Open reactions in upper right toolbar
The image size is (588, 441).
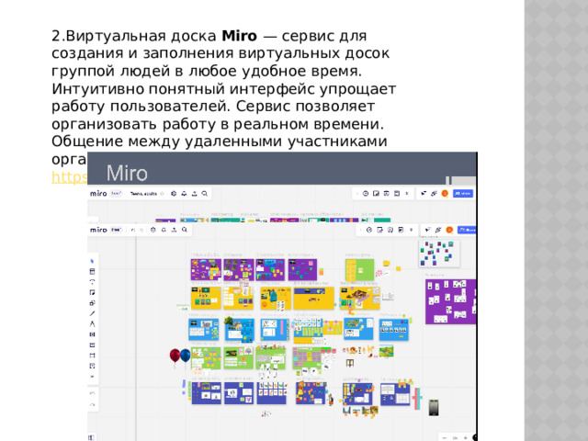pos(434,194)
